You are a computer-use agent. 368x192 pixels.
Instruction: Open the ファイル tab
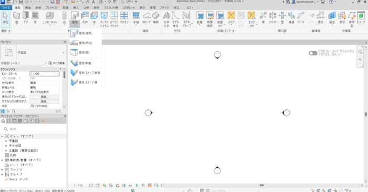6,8
